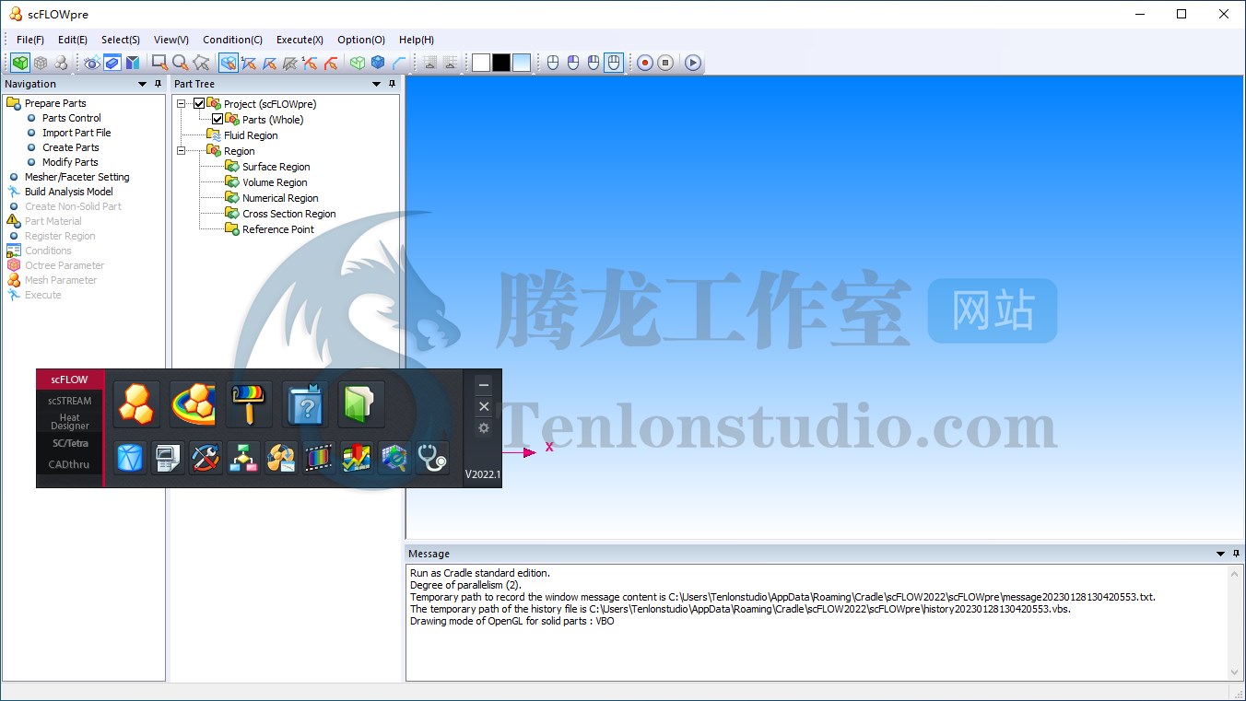Open the help book launcher icon
This screenshot has width=1246, height=701.
click(306, 404)
